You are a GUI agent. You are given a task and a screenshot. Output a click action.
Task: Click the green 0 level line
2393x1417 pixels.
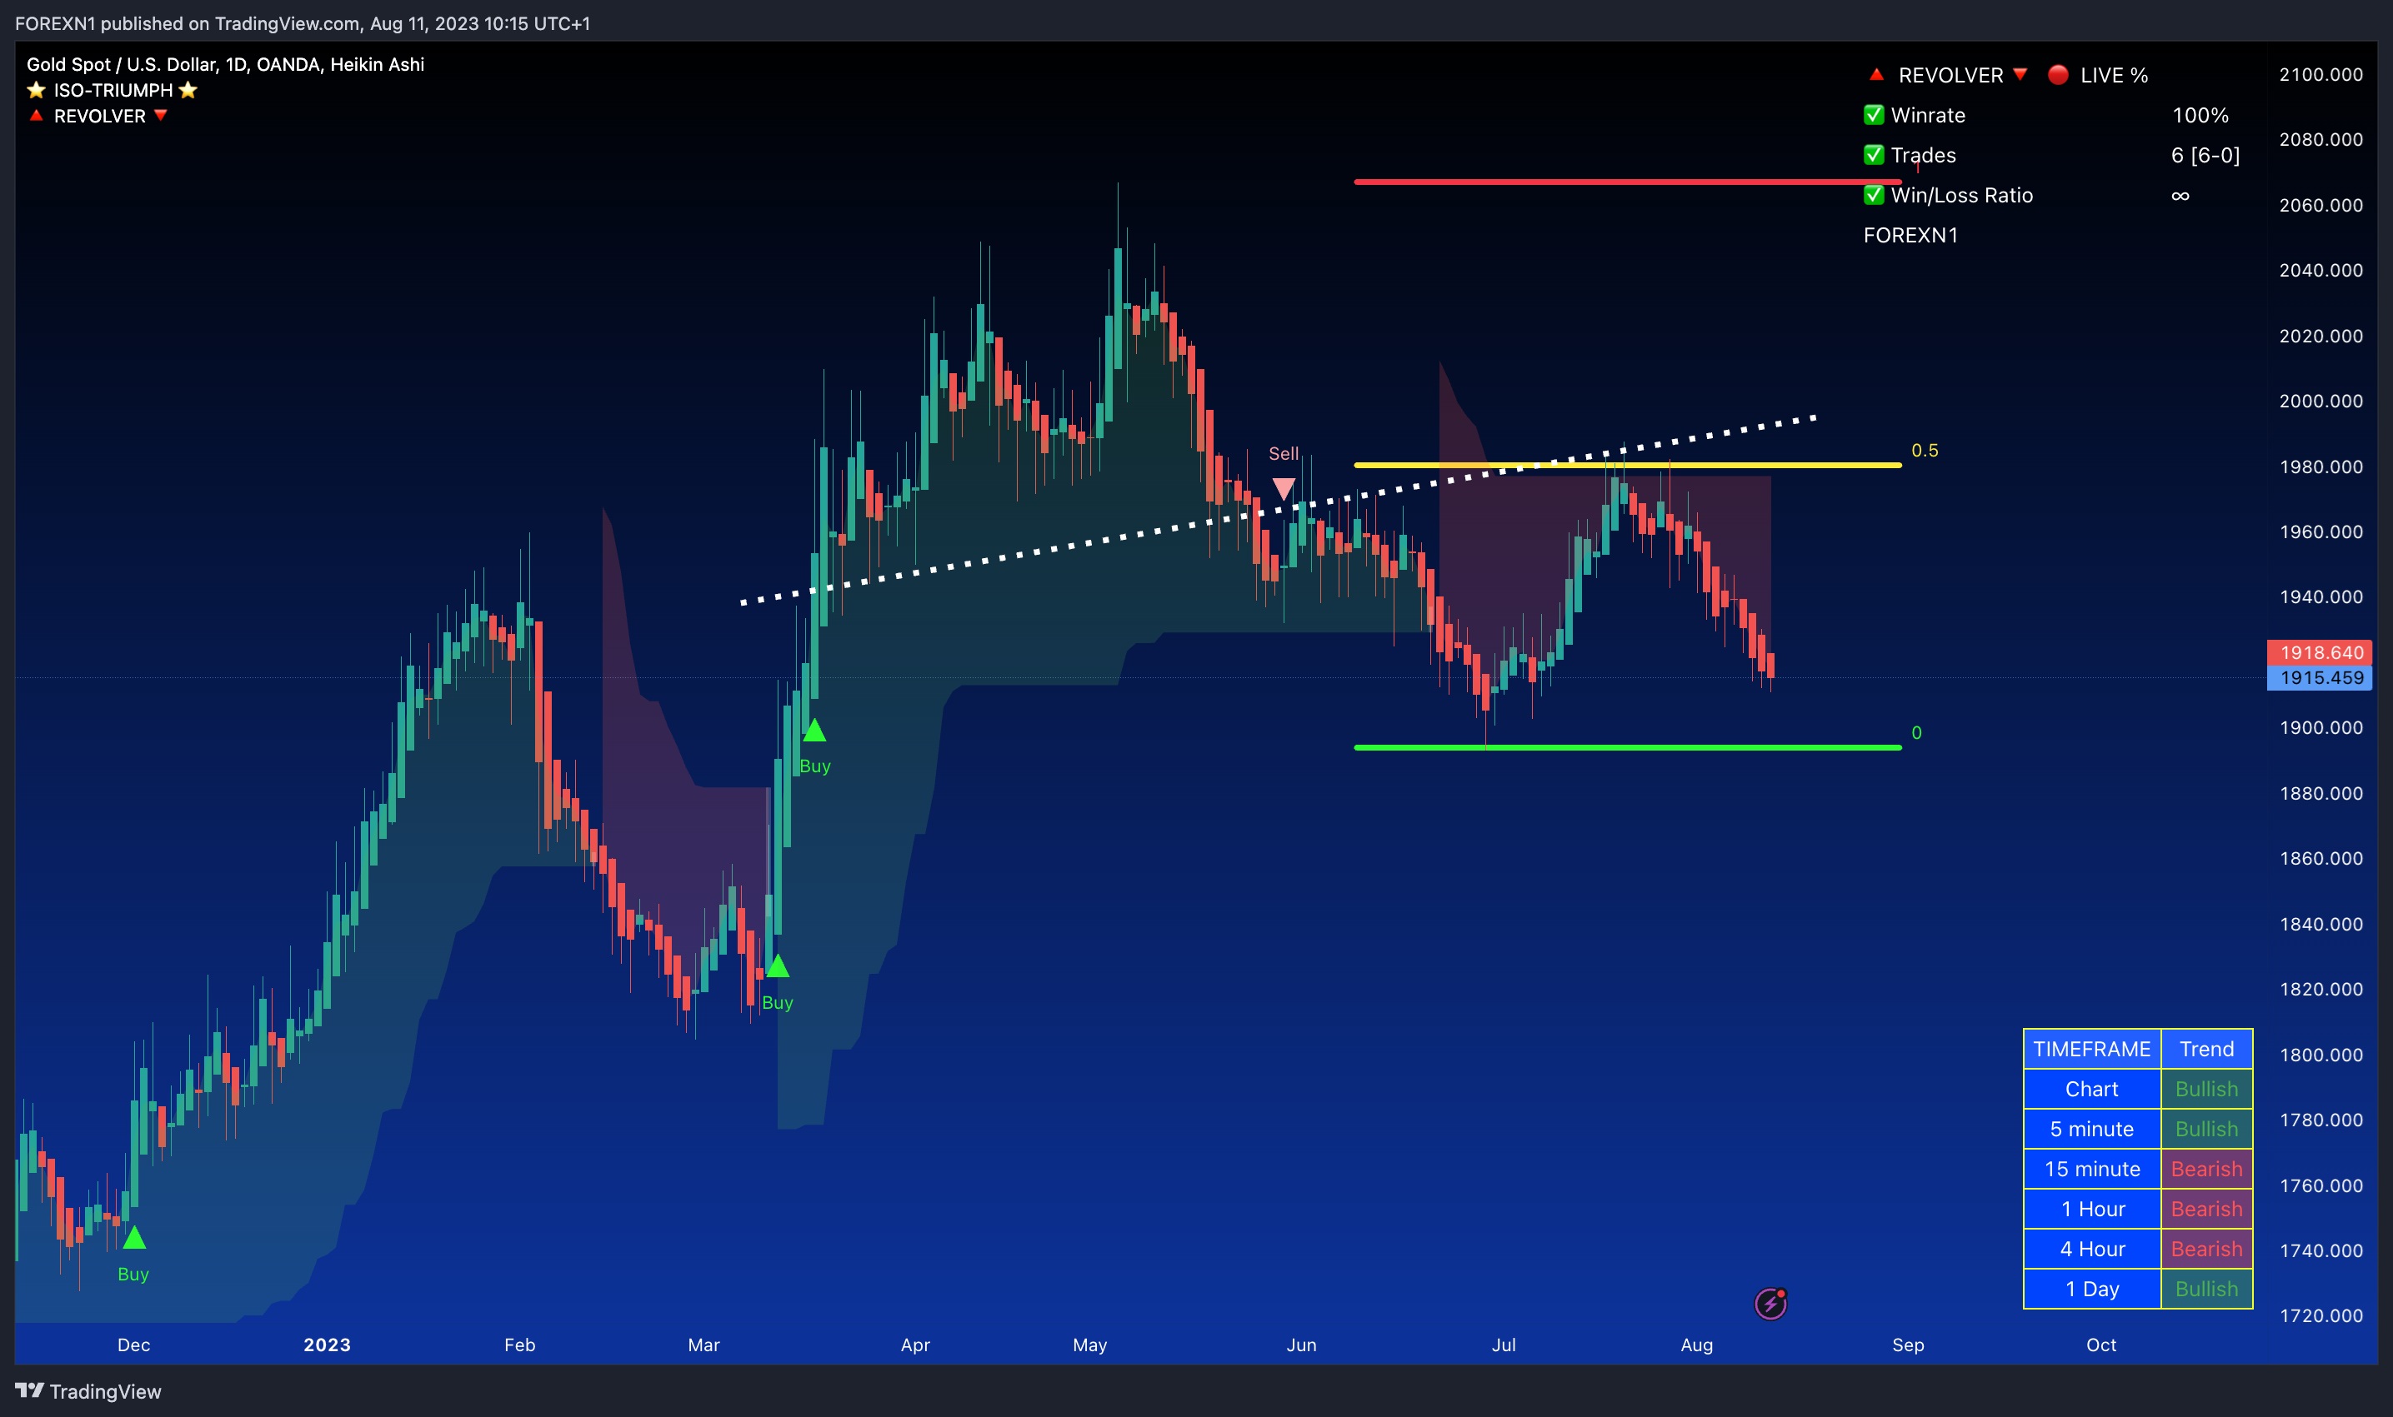1627,747
